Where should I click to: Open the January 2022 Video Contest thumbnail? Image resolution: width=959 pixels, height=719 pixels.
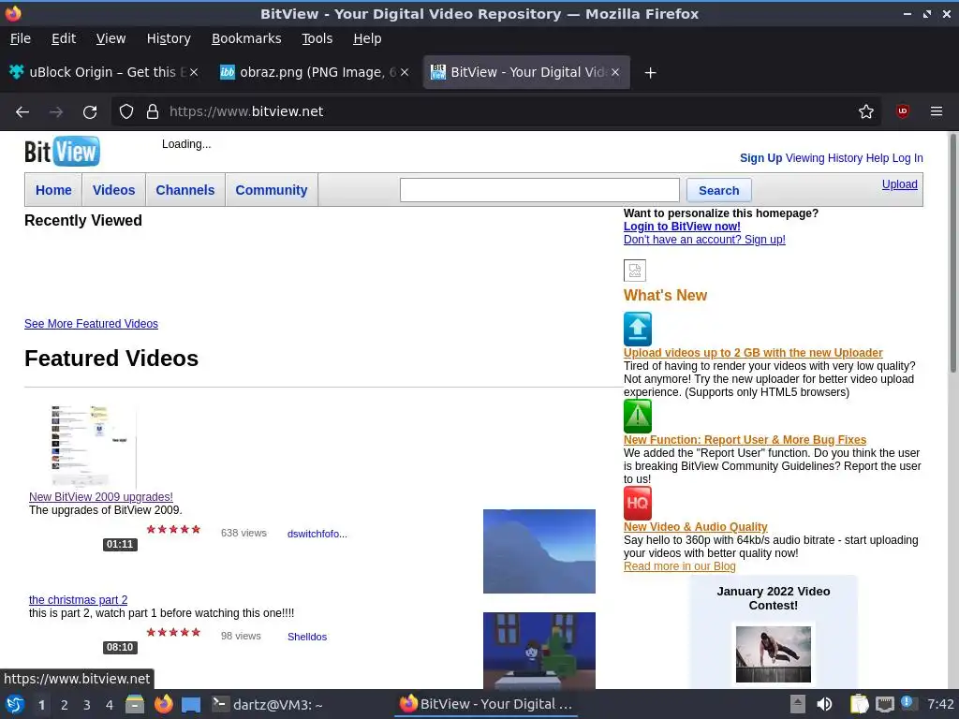[x=773, y=654]
